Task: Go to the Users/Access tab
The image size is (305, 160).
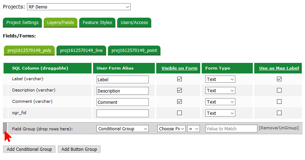Action: [134, 23]
